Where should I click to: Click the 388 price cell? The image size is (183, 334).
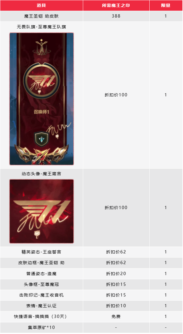pos(116,16)
